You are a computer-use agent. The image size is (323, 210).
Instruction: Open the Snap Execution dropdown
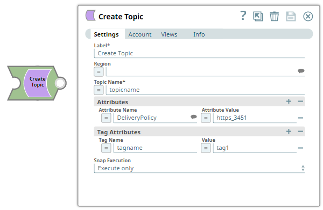tap(199, 168)
